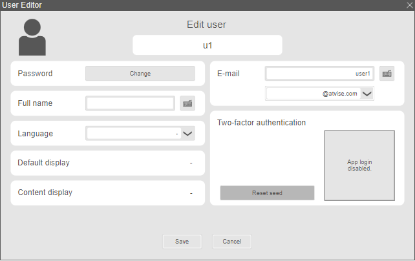Click the Change password button
Image resolution: width=415 pixels, height=261 pixels.
(140, 74)
